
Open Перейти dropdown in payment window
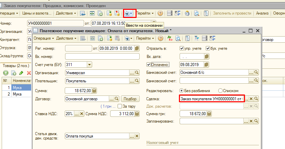point(145,38)
